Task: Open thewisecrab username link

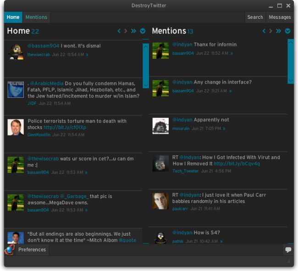Action: [x=39, y=55]
